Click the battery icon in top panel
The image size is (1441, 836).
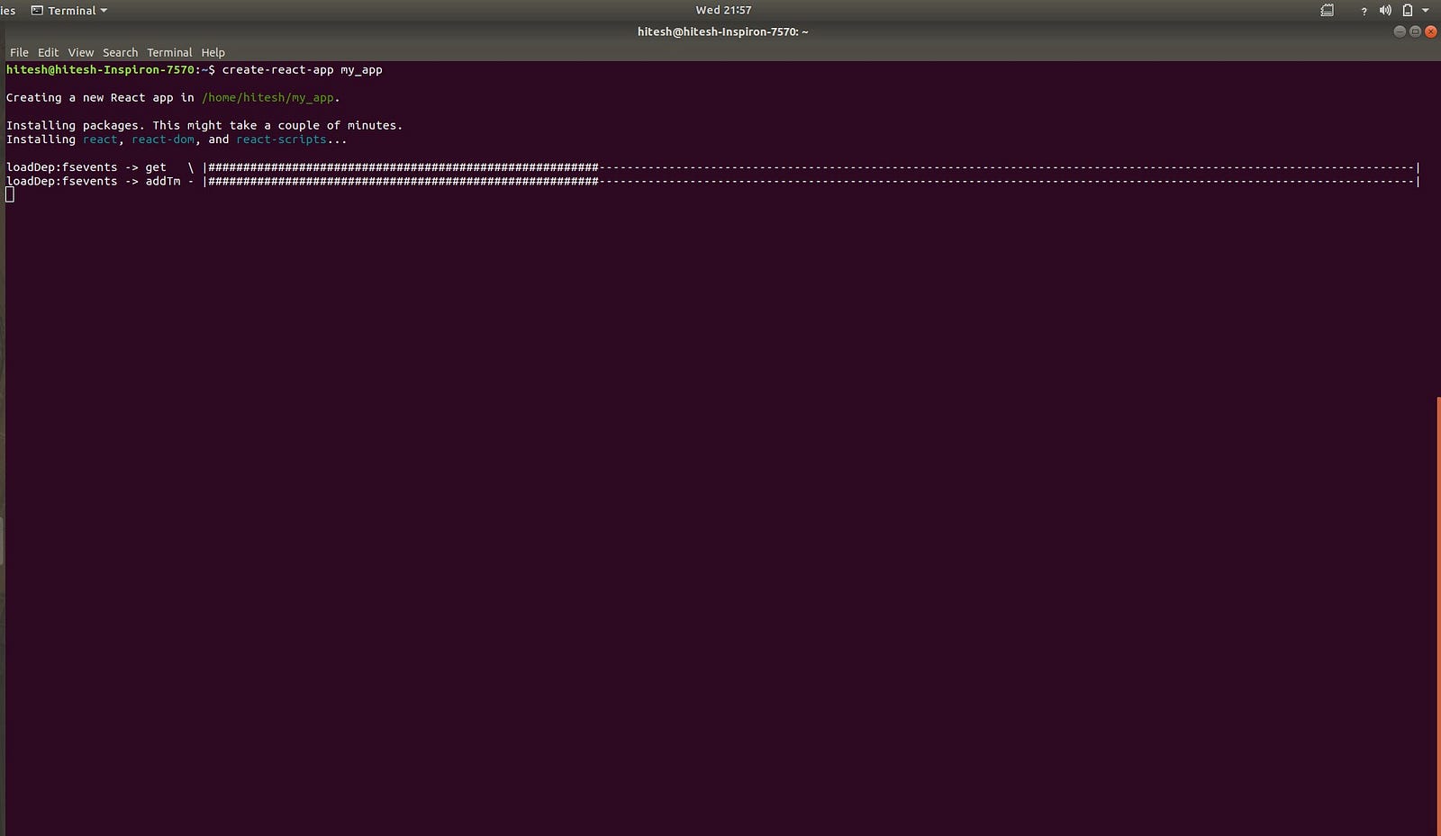1407,11
